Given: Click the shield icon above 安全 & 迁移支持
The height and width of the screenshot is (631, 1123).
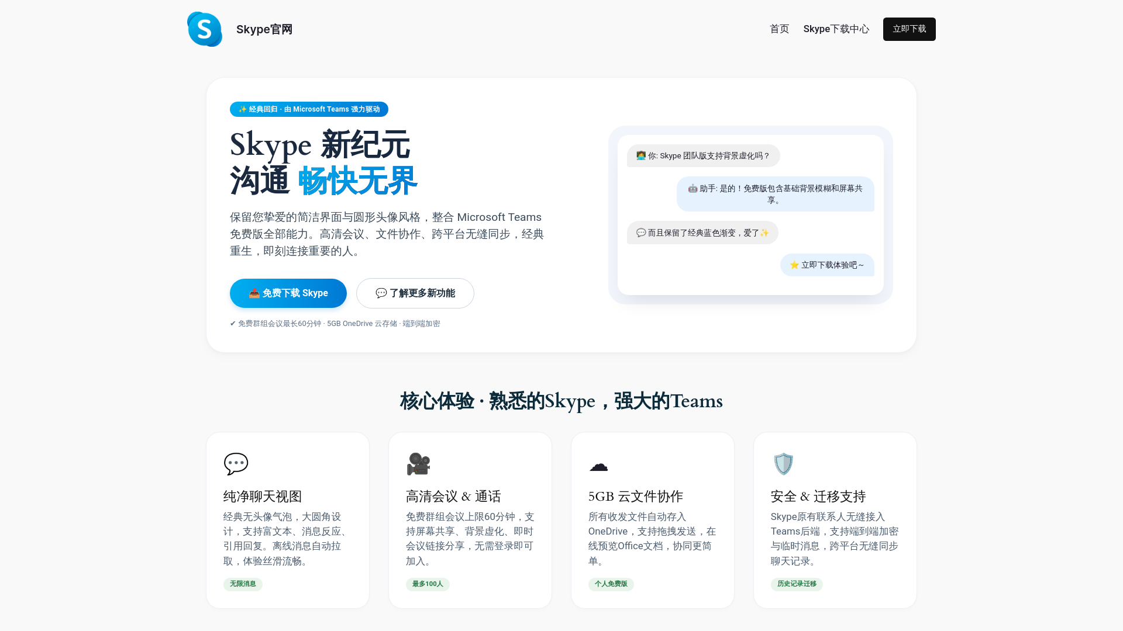Looking at the screenshot, I should pyautogui.click(x=783, y=464).
